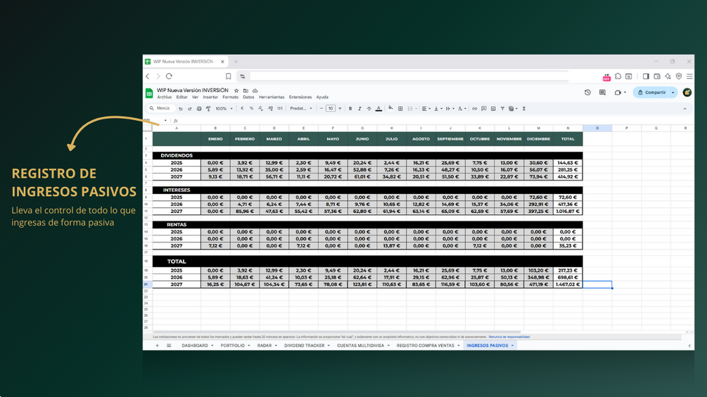The image size is (707, 397).
Task: Open the comments panel icon
Action: click(x=602, y=92)
